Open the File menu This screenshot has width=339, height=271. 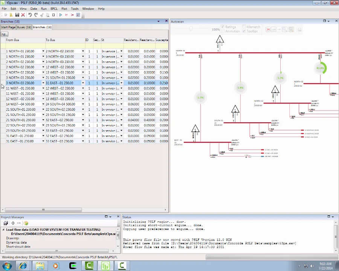coord(4,9)
